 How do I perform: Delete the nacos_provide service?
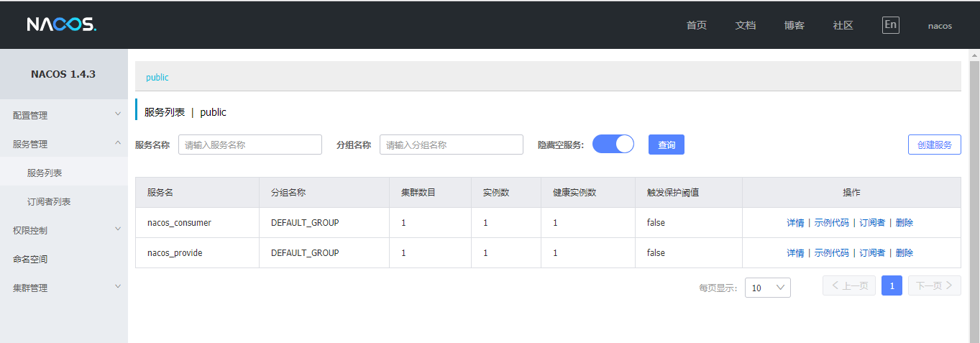point(904,253)
